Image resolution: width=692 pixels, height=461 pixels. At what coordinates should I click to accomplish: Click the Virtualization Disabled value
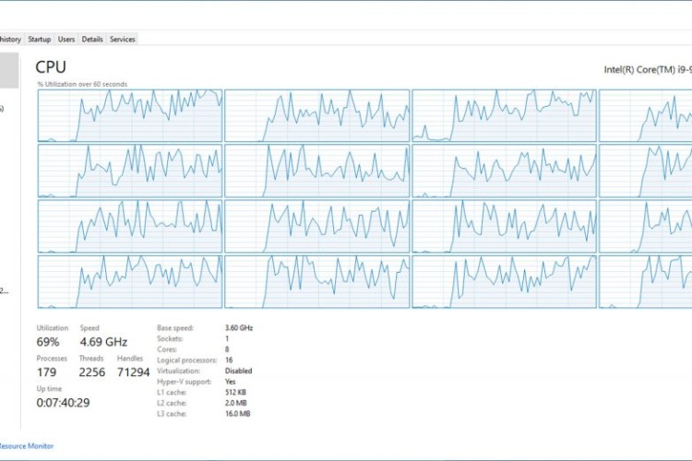click(238, 371)
